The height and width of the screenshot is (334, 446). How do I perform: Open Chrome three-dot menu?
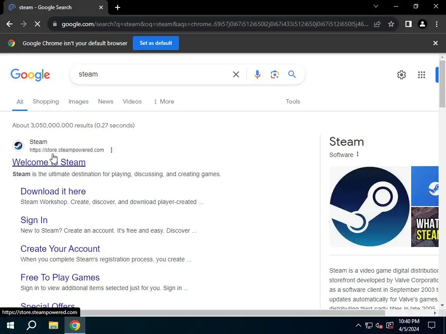coord(436,24)
